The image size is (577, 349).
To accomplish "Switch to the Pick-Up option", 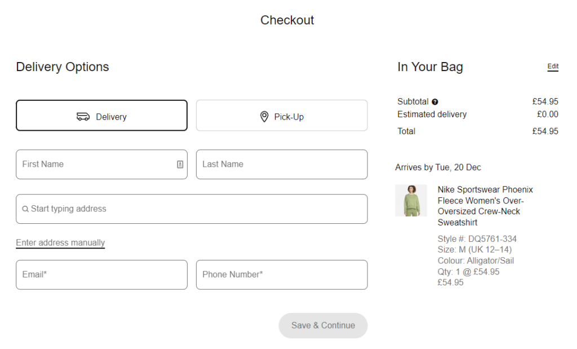I will point(281,116).
